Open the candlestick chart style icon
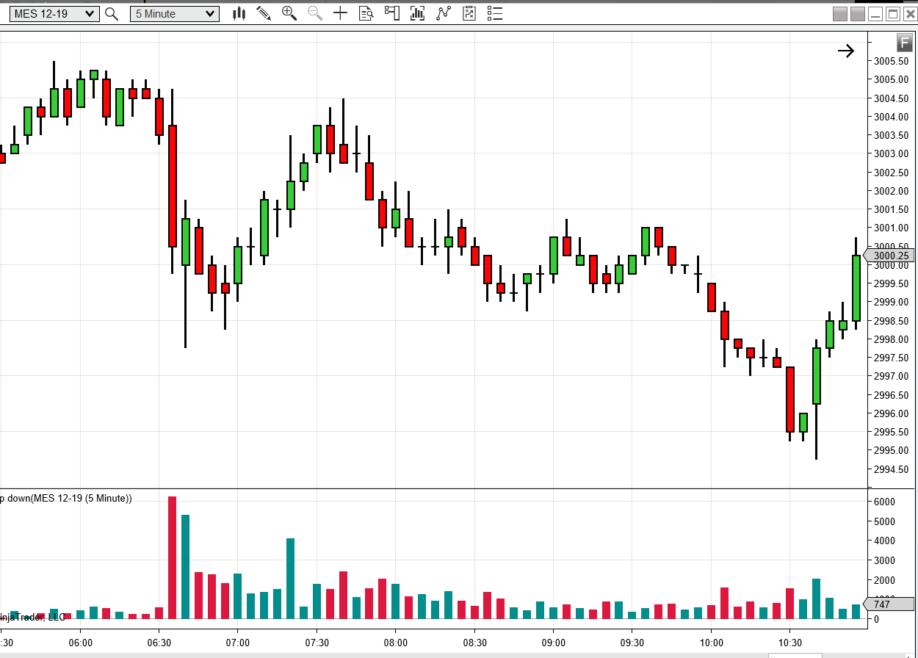 click(x=239, y=13)
